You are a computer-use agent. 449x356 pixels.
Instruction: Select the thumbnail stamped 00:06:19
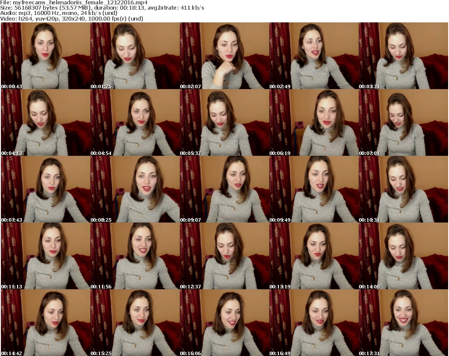(314, 122)
